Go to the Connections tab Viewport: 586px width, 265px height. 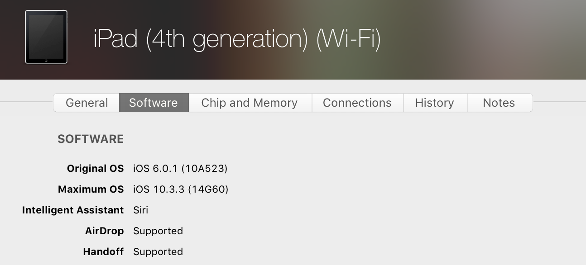click(357, 103)
